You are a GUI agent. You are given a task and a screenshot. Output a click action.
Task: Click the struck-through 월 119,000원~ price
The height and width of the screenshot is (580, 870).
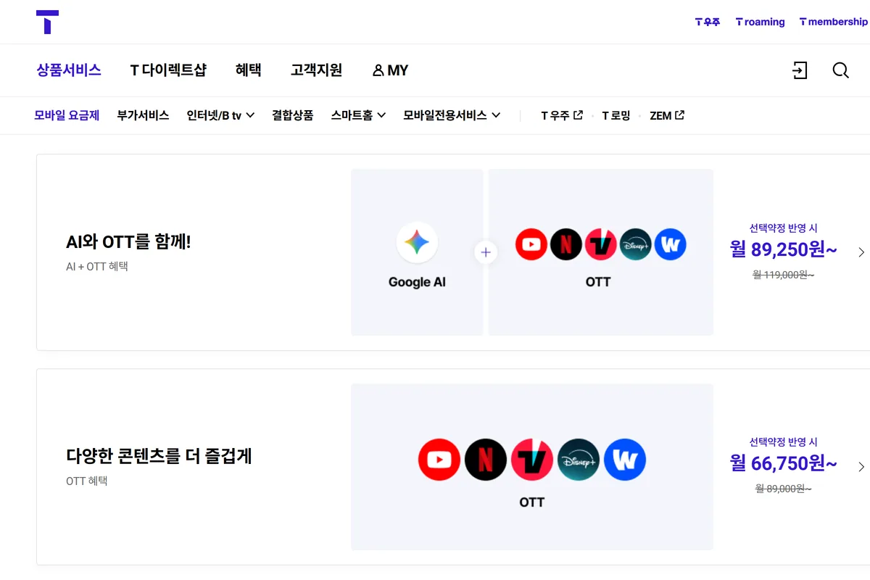click(x=784, y=275)
